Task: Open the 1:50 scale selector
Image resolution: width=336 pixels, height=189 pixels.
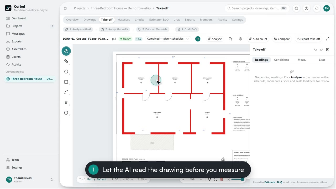Action: [139, 39]
